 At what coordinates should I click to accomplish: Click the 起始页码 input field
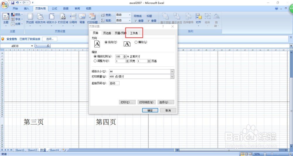point(114,83)
